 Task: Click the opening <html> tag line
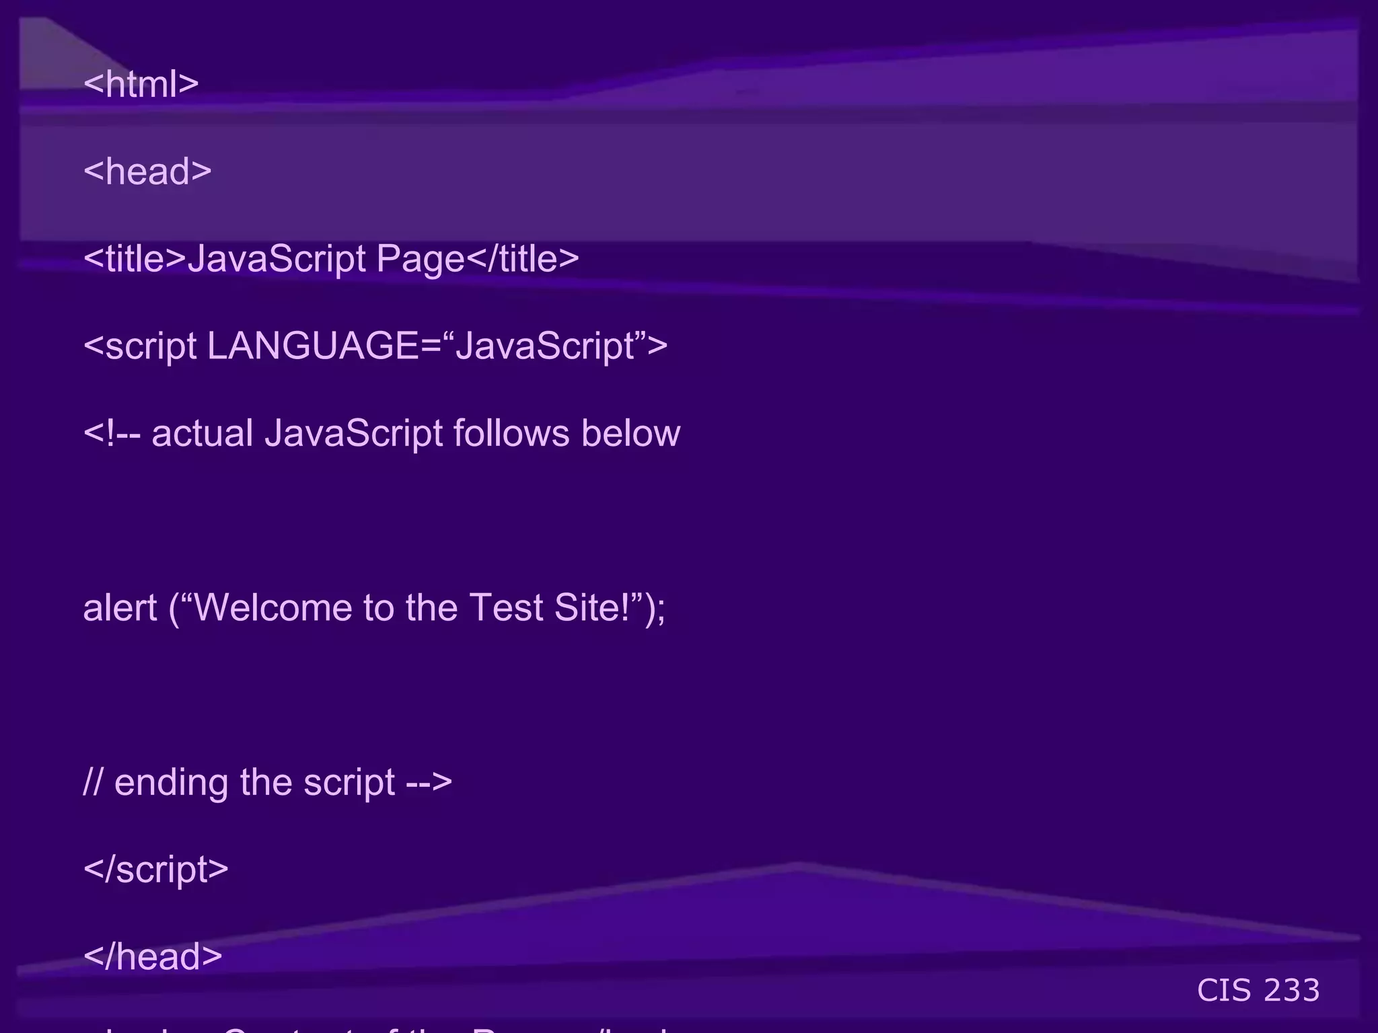(141, 84)
